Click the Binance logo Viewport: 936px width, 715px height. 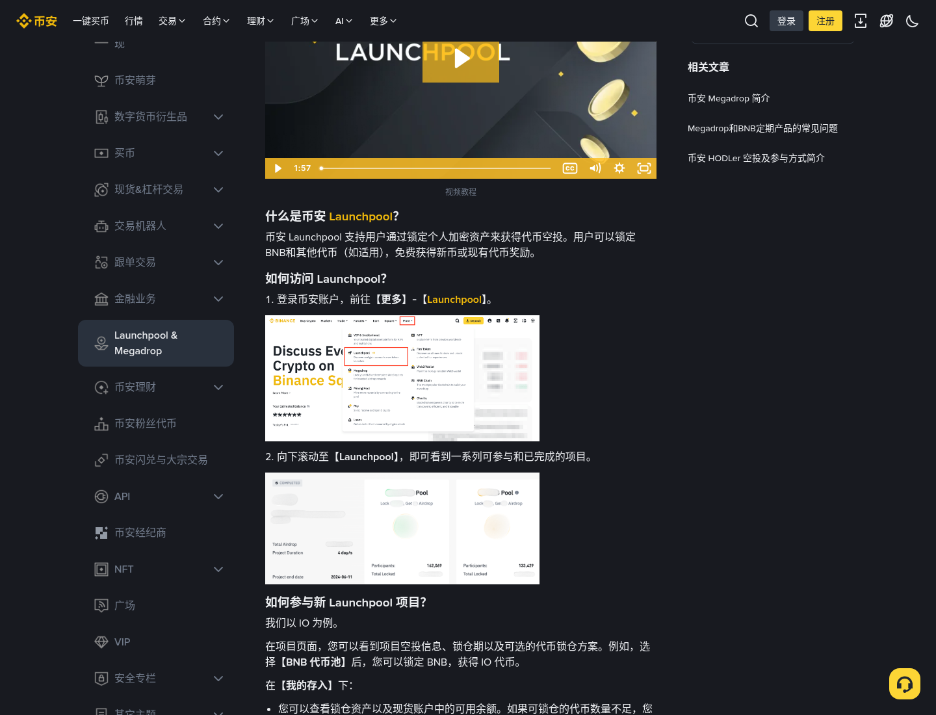37,21
